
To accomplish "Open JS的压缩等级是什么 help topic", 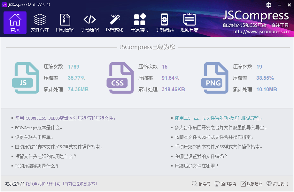I will (37, 166).
